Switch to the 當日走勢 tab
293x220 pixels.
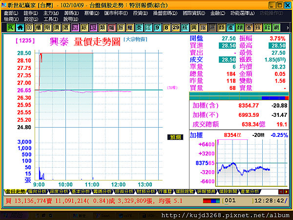(x=15, y=191)
